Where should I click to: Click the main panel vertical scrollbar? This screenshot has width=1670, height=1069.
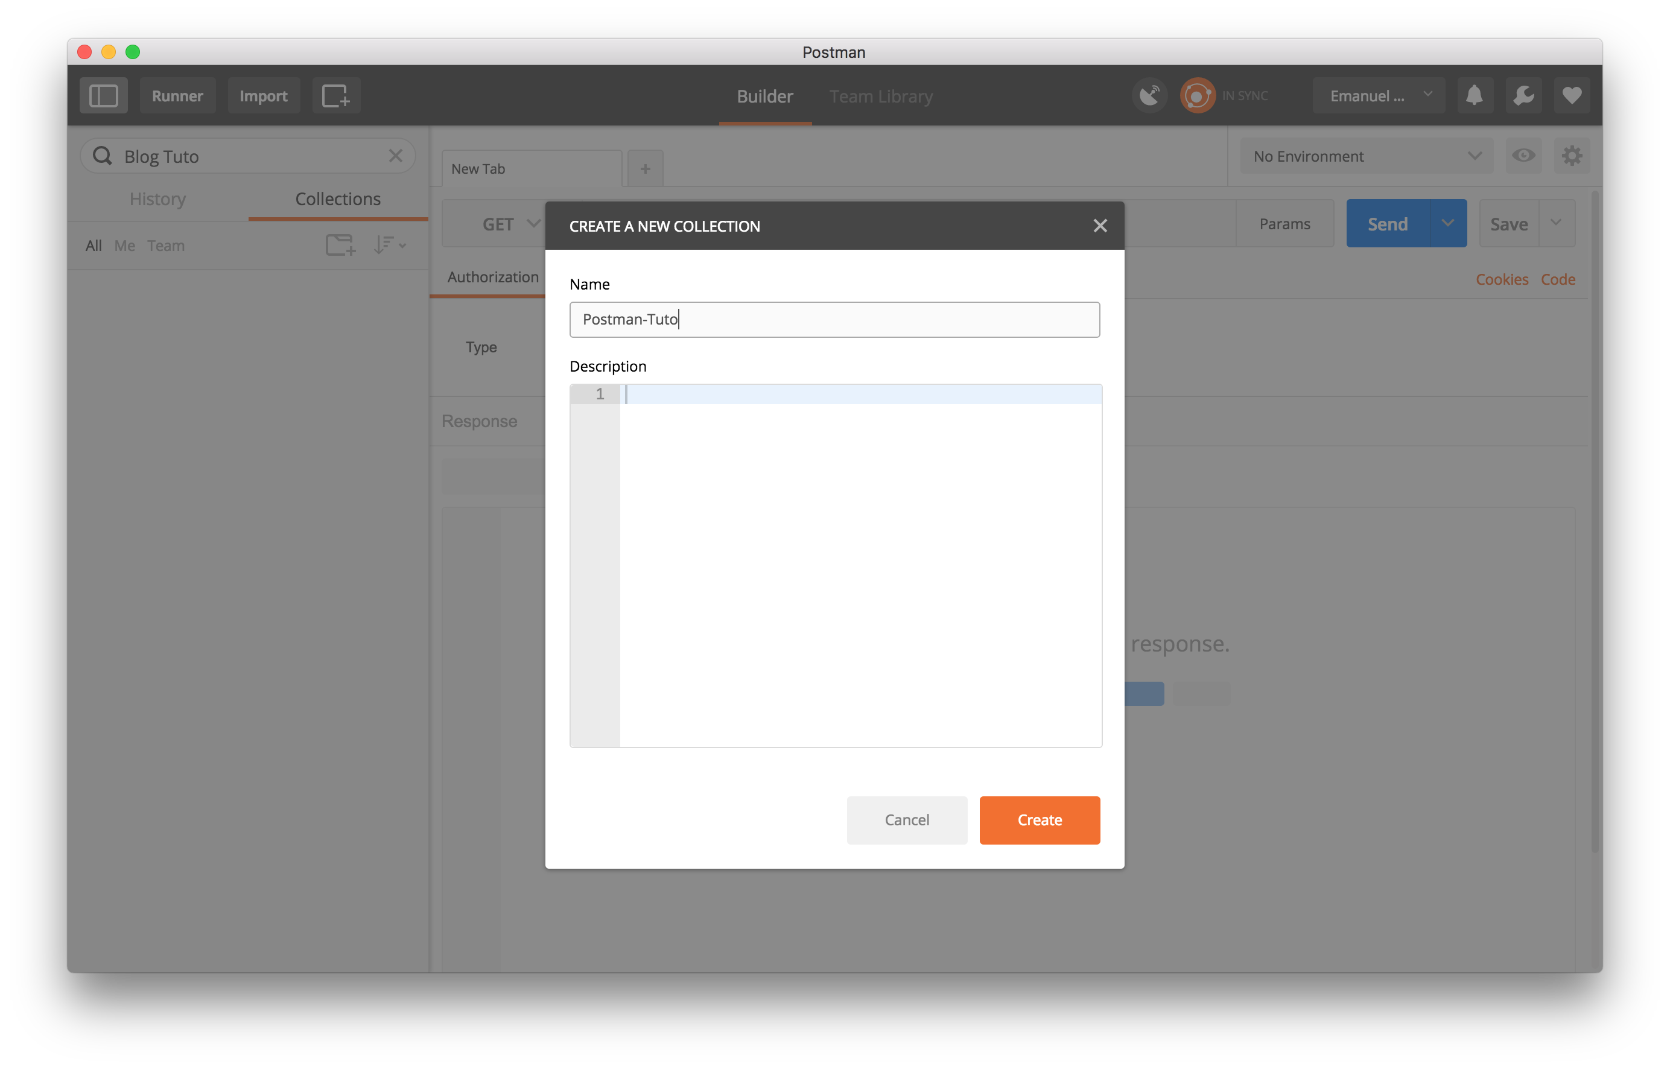tap(1596, 522)
